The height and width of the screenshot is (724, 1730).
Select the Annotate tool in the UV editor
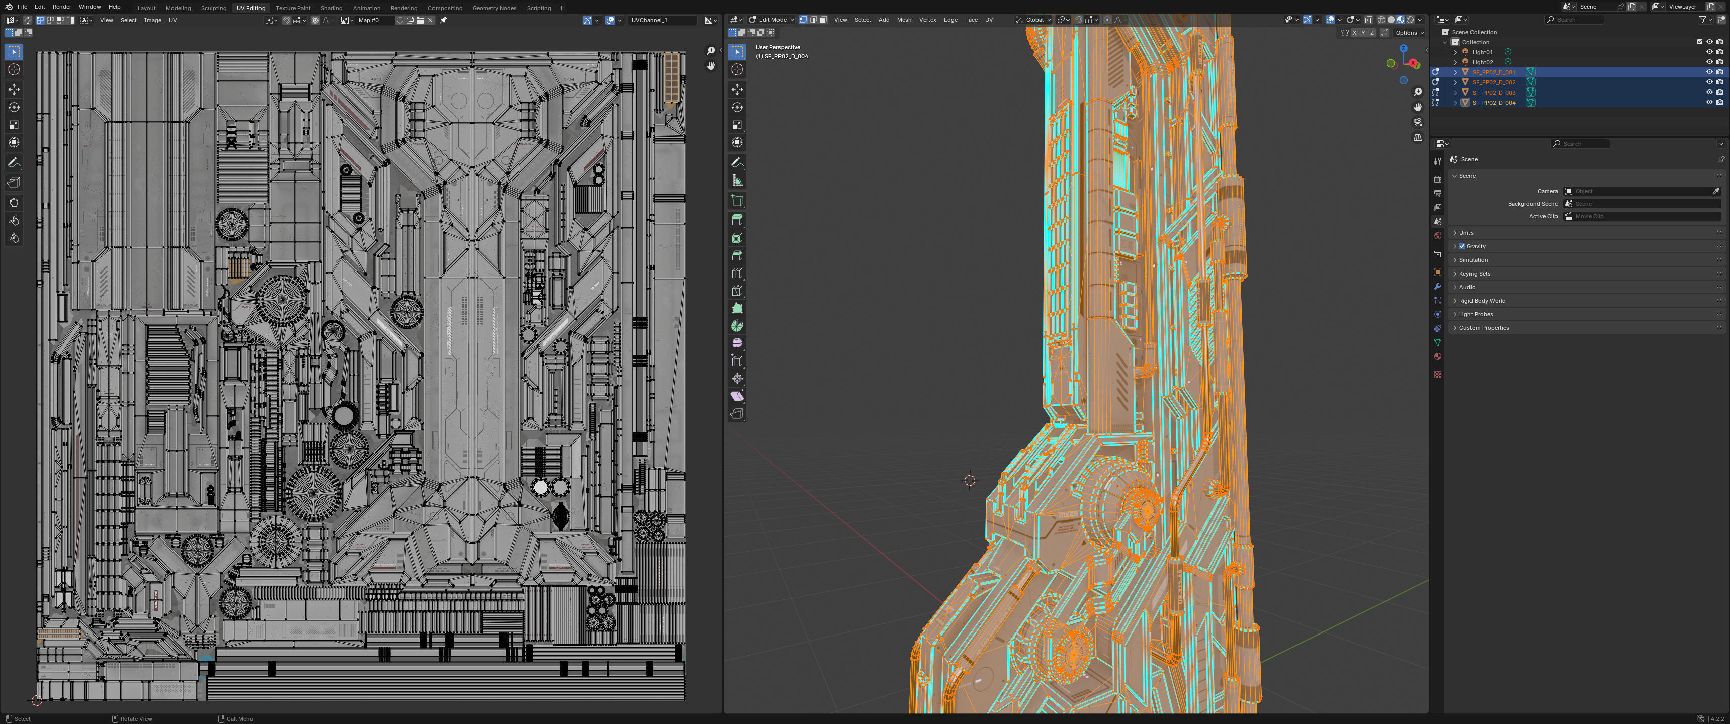(x=14, y=163)
